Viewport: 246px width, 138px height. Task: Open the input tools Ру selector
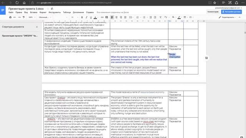(166, 17)
